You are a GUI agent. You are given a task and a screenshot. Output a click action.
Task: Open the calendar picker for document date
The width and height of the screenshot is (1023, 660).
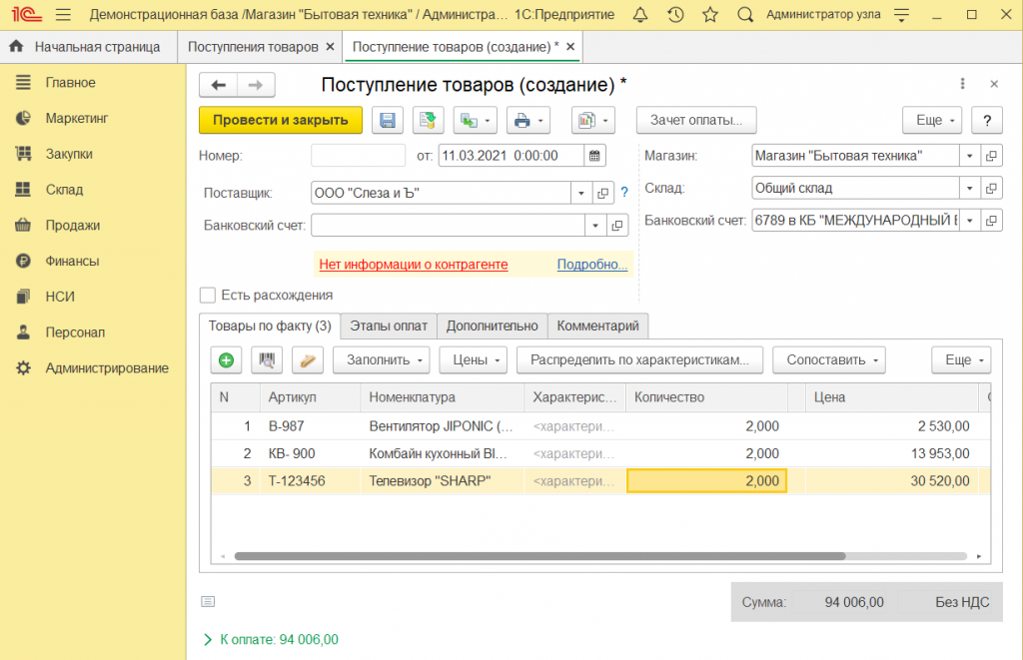(595, 156)
